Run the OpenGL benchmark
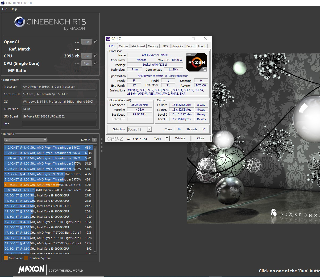320x277 pixels. [x=86, y=42]
